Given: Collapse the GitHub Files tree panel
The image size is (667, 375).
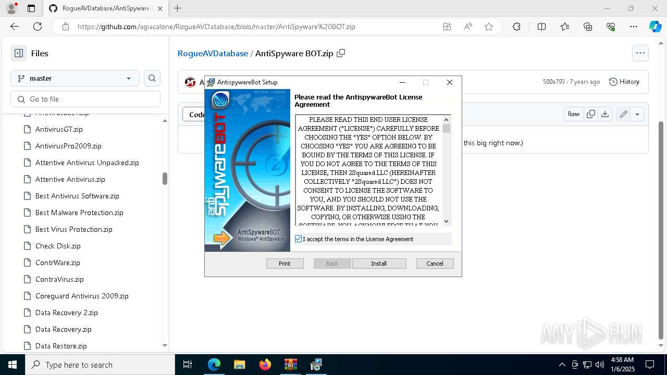Looking at the screenshot, I should (x=19, y=53).
